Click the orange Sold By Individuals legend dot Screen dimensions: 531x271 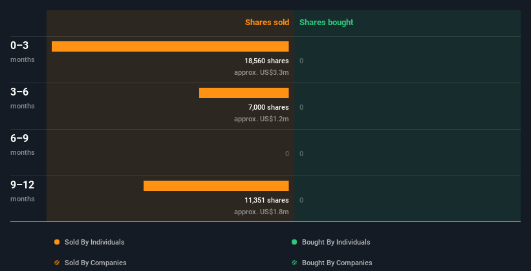point(57,242)
